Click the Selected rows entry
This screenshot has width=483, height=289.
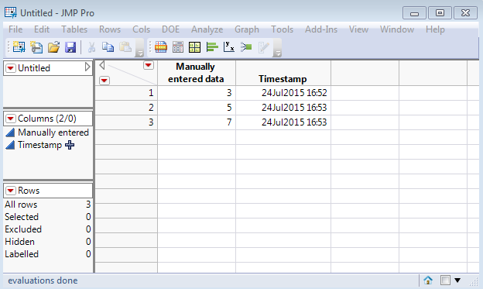click(x=48, y=217)
